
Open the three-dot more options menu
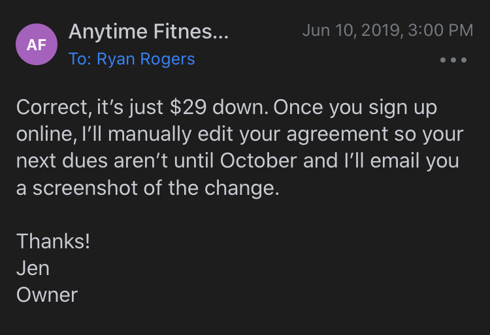coord(453,60)
